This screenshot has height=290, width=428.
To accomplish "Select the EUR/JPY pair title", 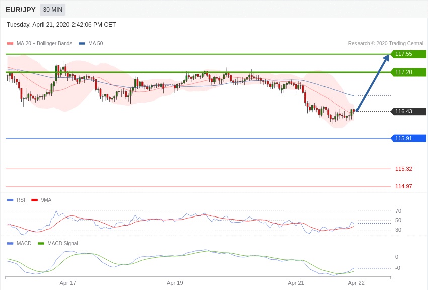I will click(x=21, y=10).
